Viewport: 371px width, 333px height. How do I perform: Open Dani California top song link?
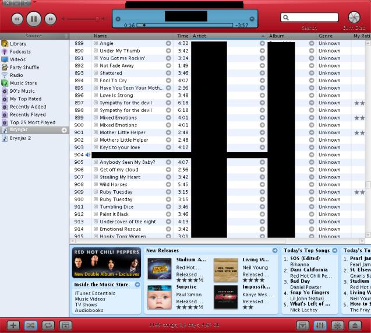point(309,269)
